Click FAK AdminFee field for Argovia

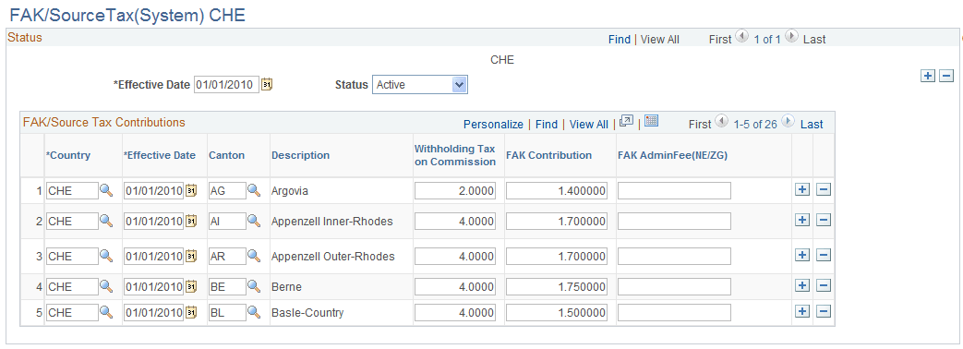coord(674,191)
